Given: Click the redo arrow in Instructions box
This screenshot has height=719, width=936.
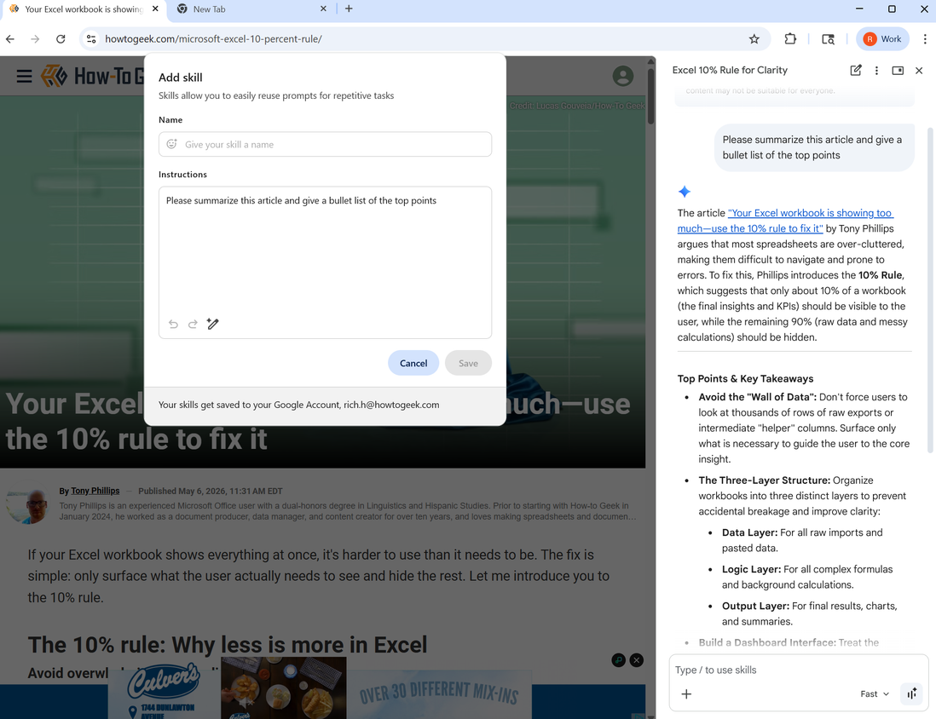Looking at the screenshot, I should [193, 324].
